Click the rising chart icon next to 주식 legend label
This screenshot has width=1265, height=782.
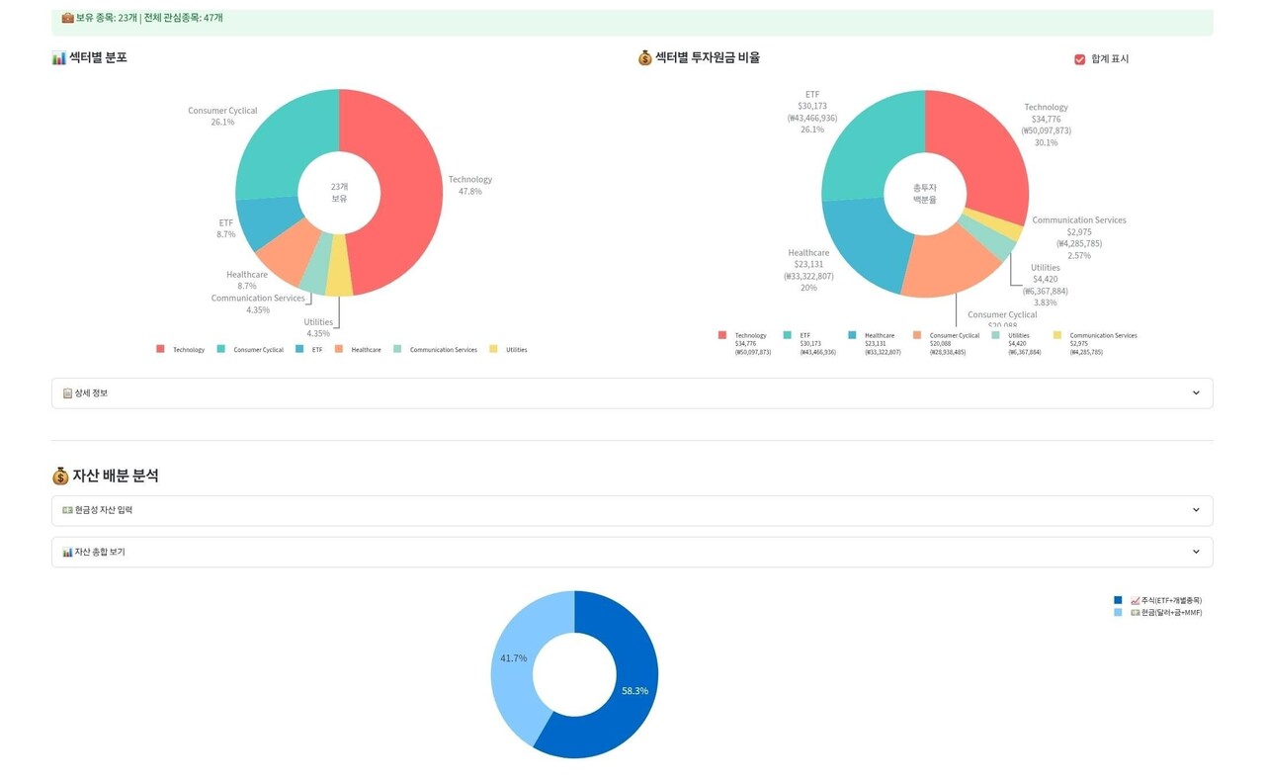(x=1136, y=599)
